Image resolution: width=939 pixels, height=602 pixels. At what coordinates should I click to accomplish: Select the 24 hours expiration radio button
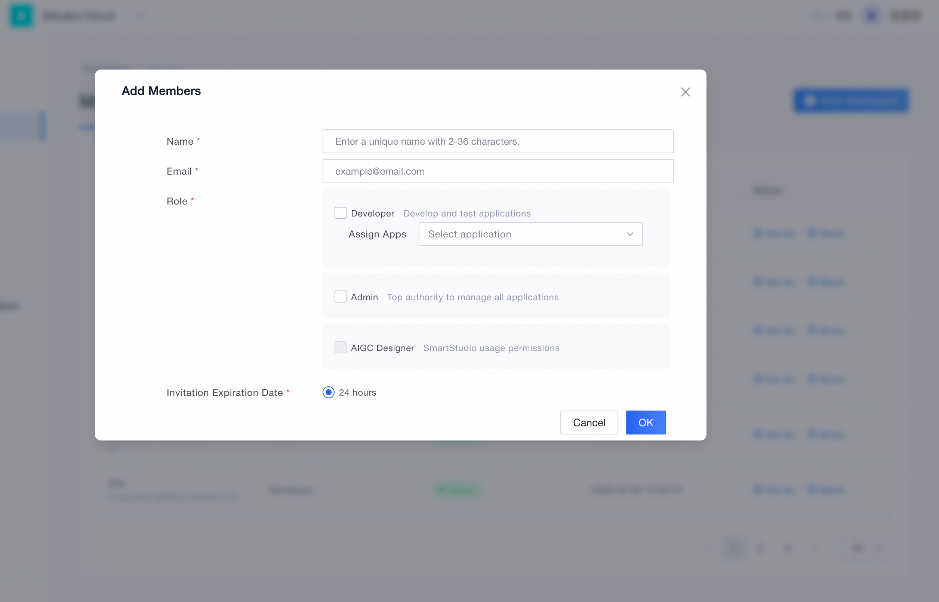[x=328, y=392]
